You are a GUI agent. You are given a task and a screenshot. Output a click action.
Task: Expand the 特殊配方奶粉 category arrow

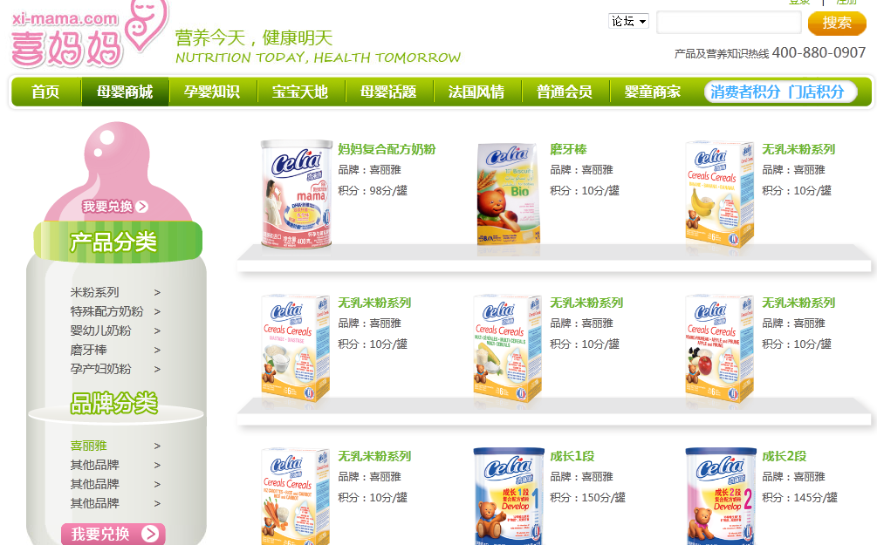tap(157, 311)
